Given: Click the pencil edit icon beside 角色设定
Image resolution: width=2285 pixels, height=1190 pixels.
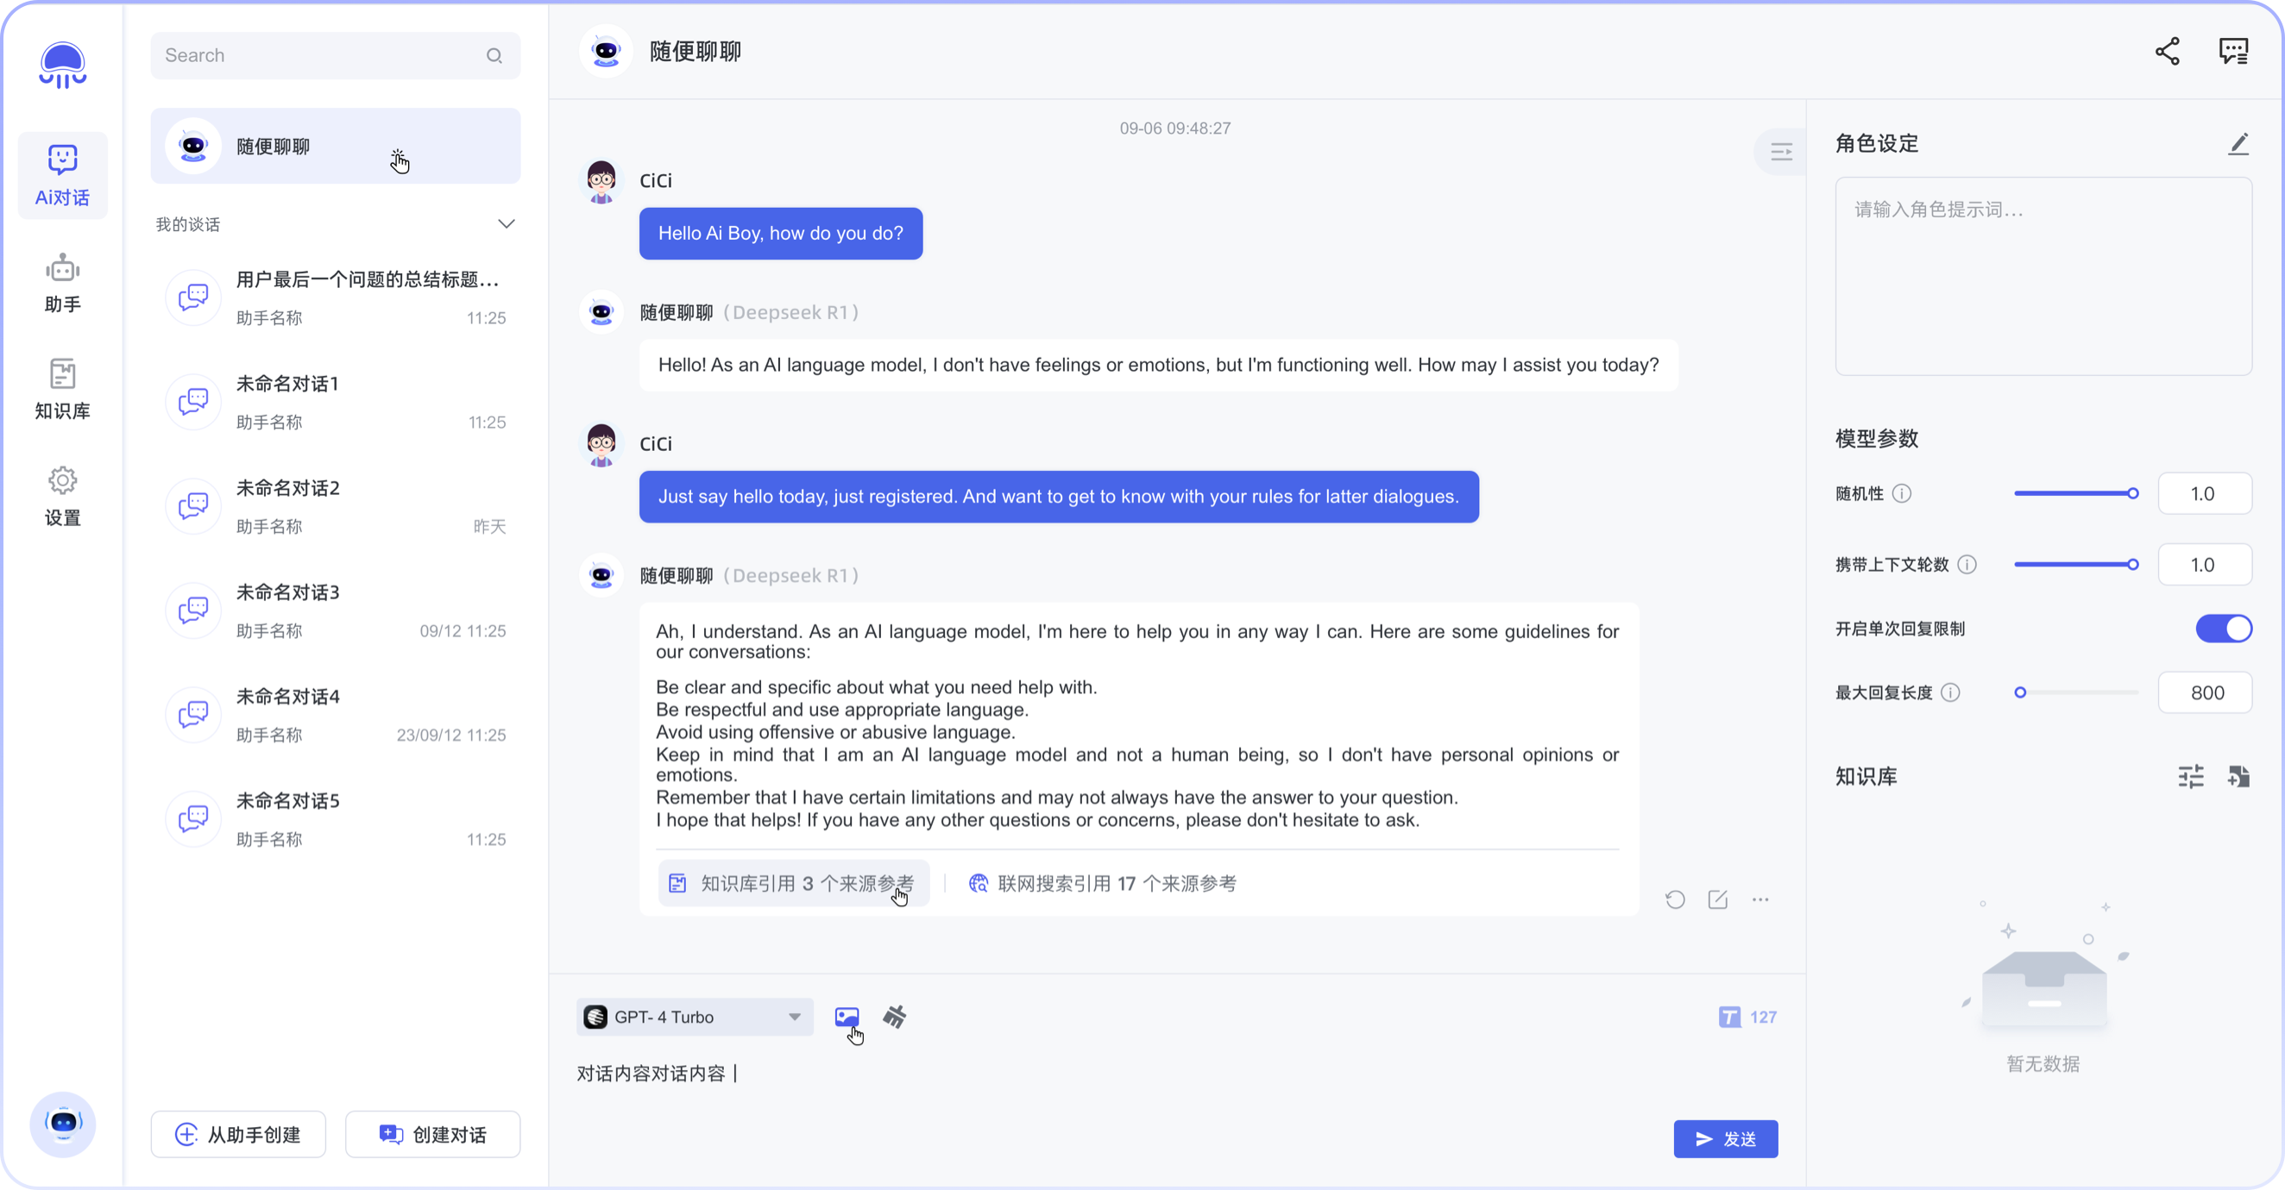Looking at the screenshot, I should coord(2238,144).
